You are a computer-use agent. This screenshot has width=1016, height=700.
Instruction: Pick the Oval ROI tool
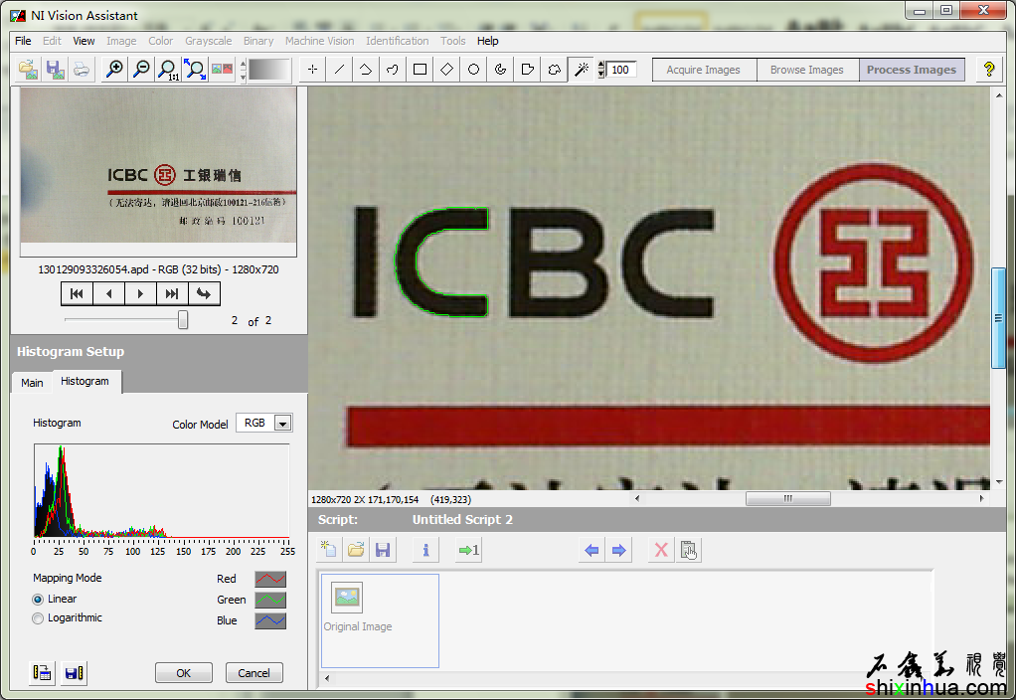coord(474,70)
